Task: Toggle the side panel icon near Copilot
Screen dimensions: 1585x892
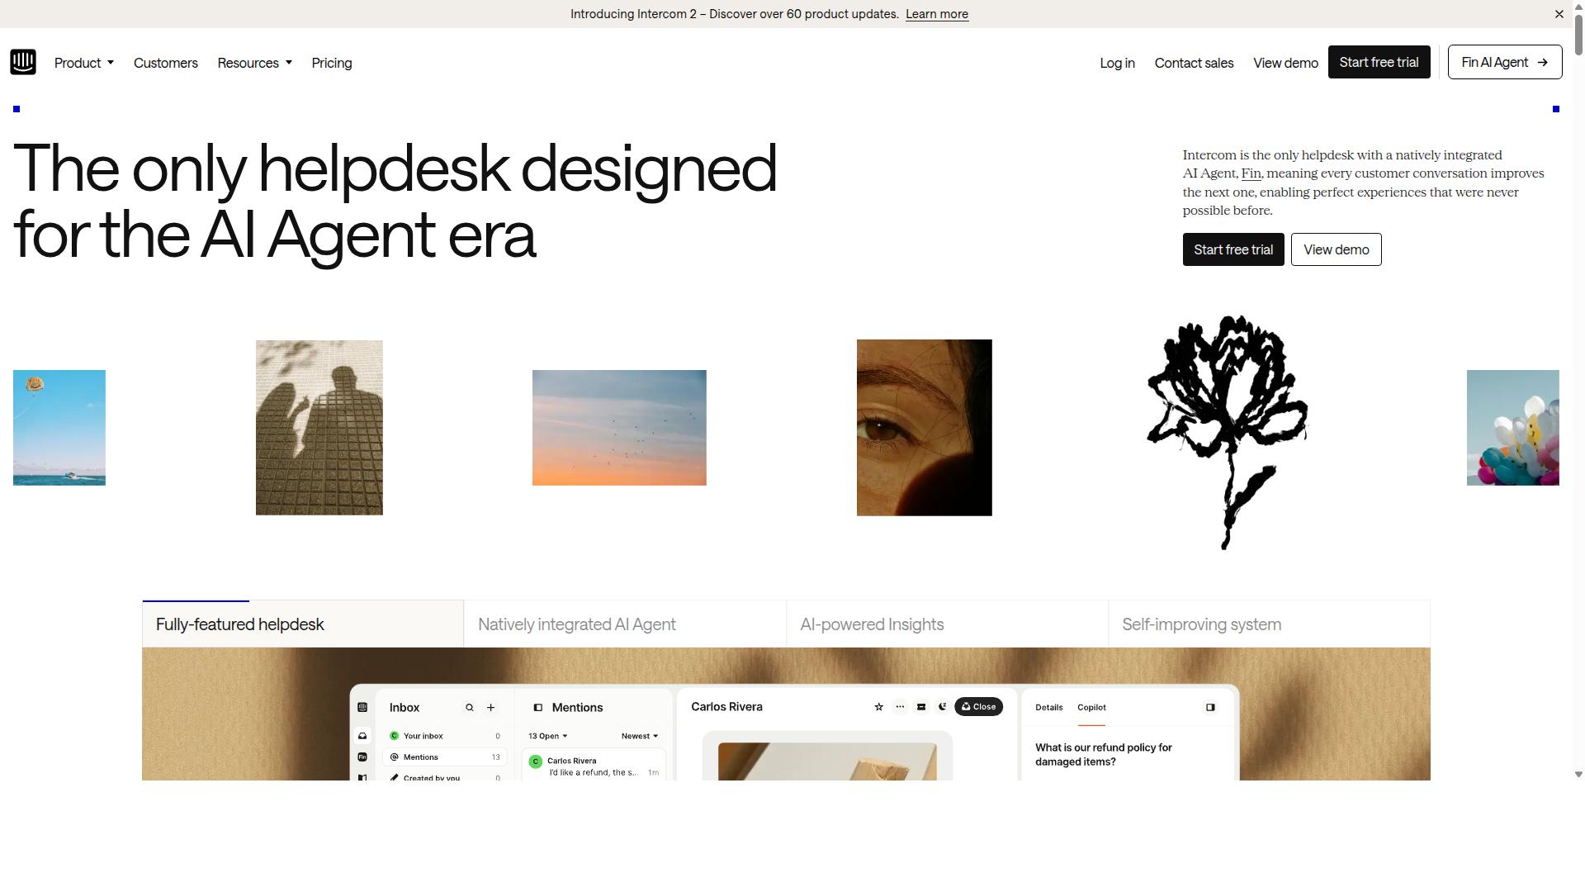Action: (1210, 708)
